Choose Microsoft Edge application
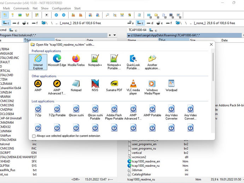 pyautogui.click(x=57, y=60)
